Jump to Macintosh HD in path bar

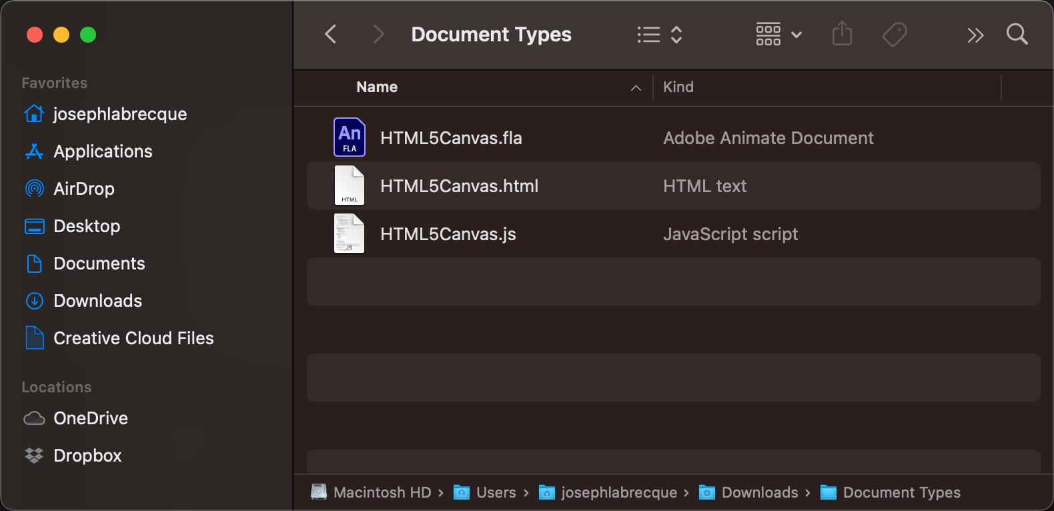(x=382, y=492)
